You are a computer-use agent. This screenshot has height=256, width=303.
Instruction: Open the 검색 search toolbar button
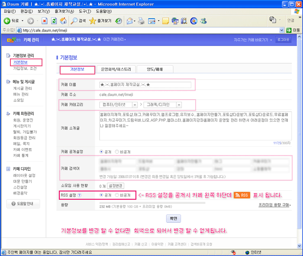coord(78,20)
